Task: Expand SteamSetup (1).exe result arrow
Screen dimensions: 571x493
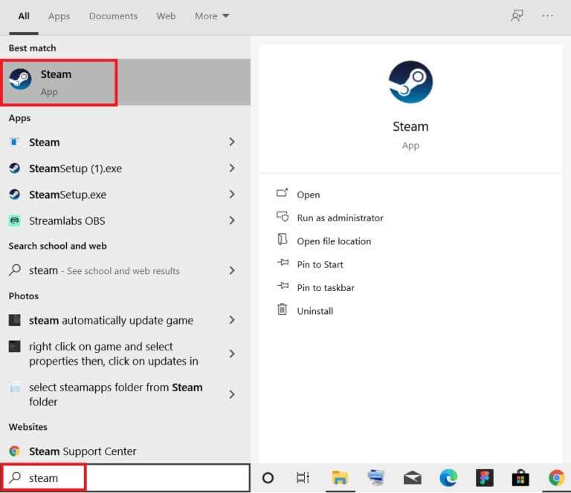Action: click(232, 168)
